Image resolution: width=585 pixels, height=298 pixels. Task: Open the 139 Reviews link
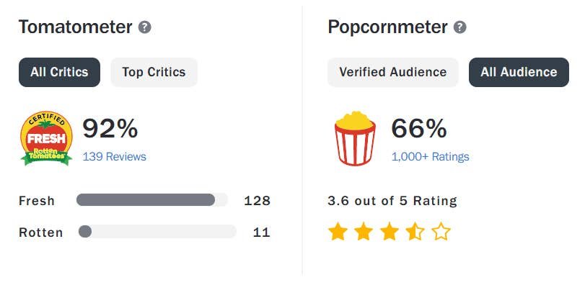point(114,156)
